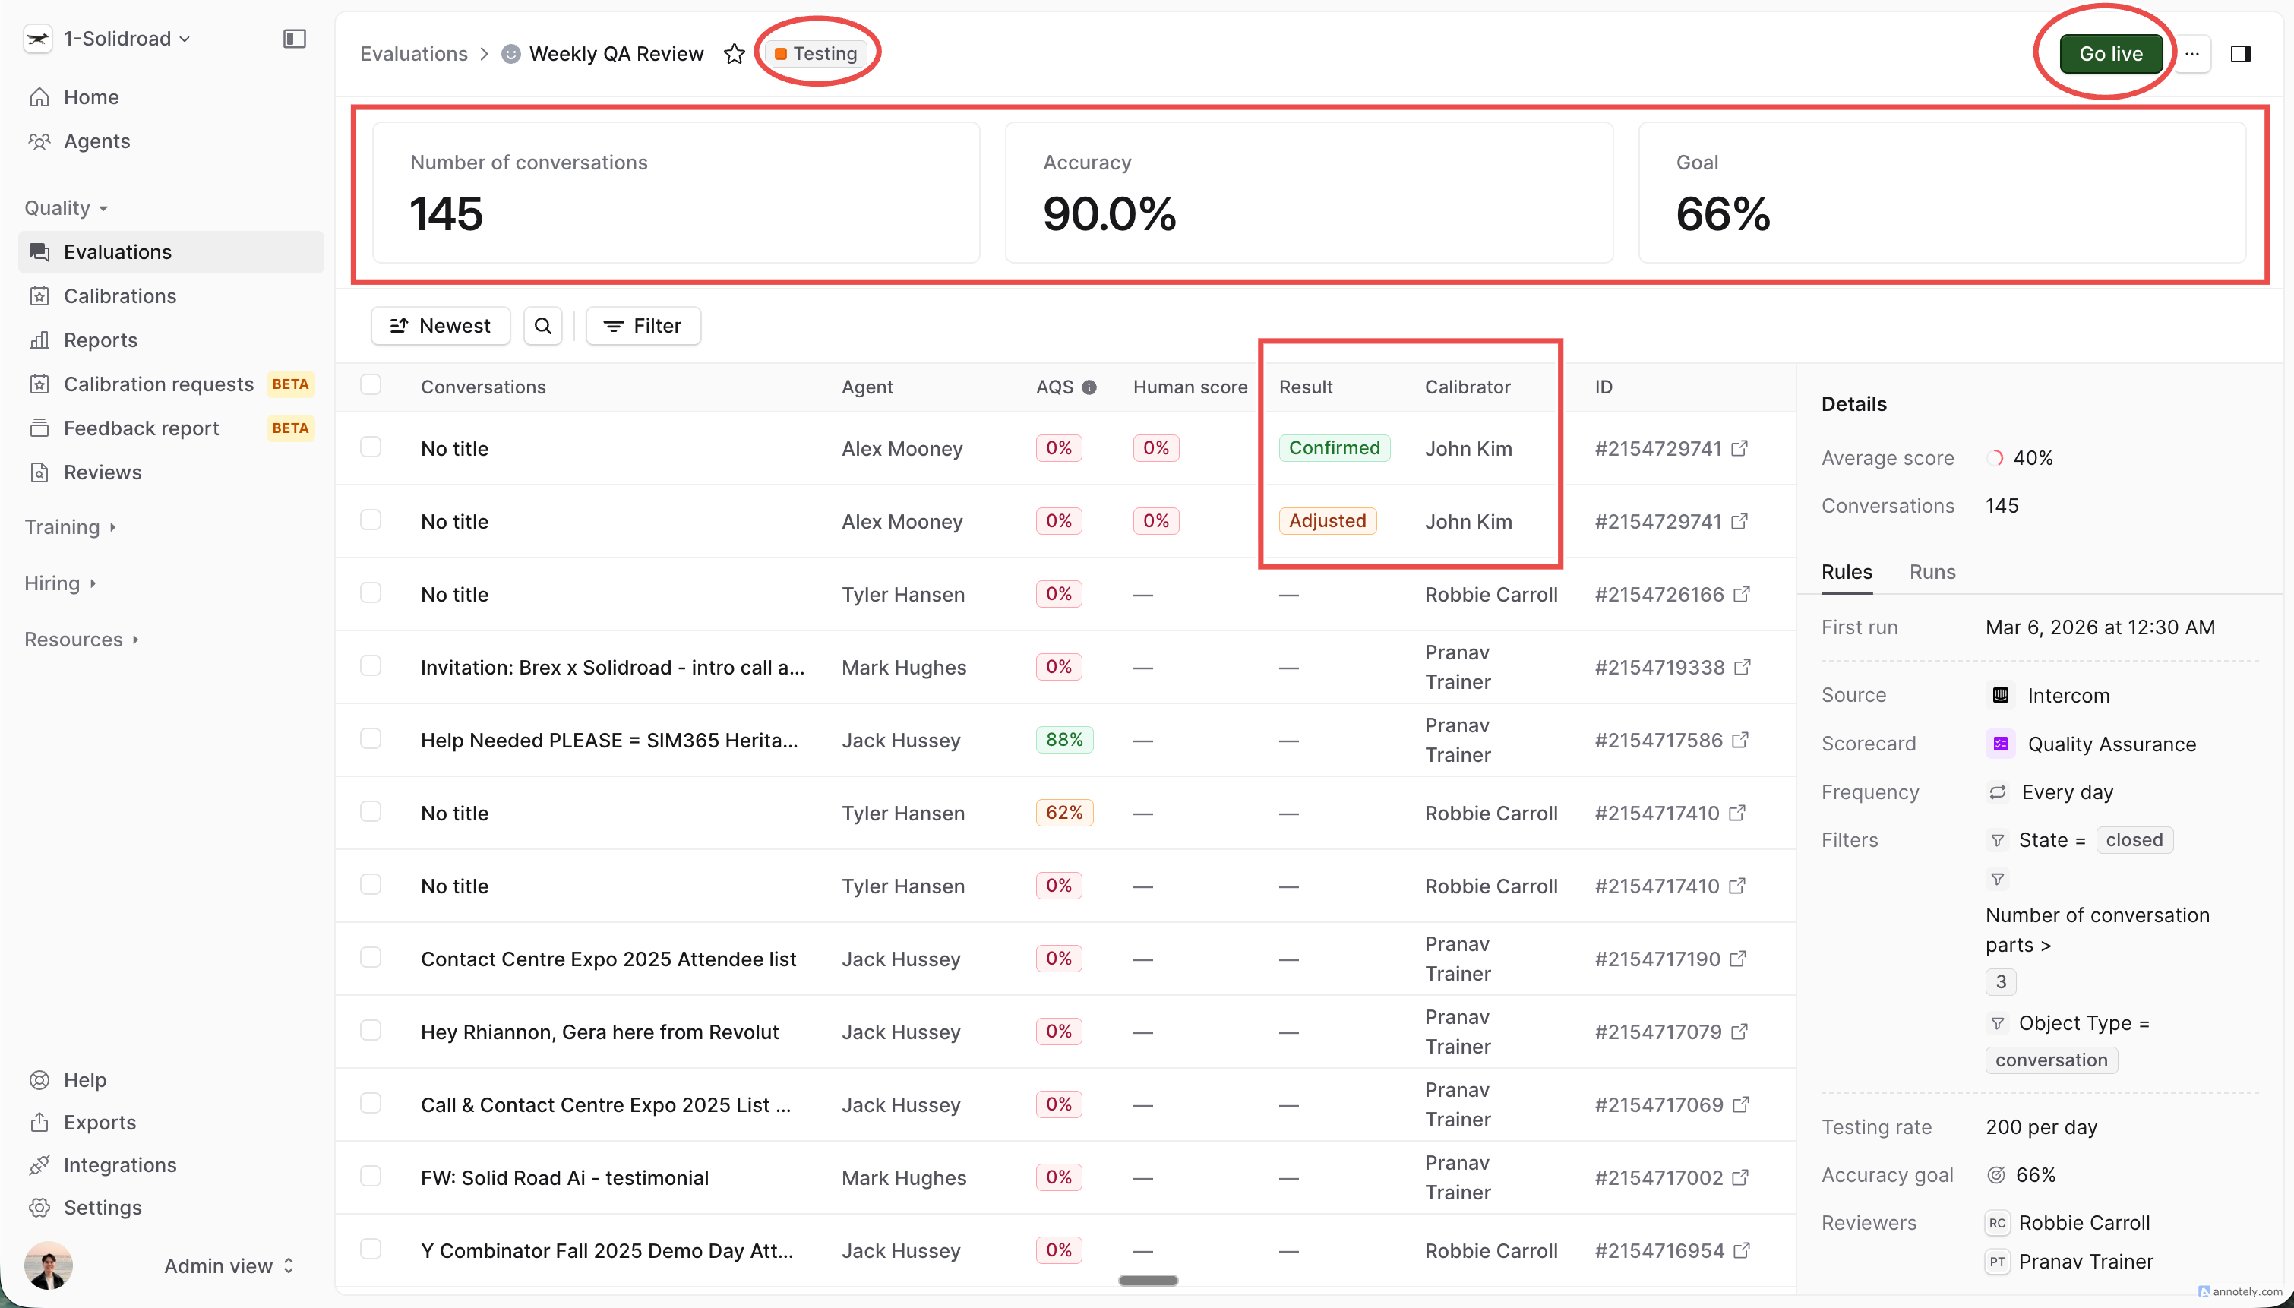Open external link for #2154726166
Image resolution: width=2294 pixels, height=1308 pixels.
tap(1742, 594)
